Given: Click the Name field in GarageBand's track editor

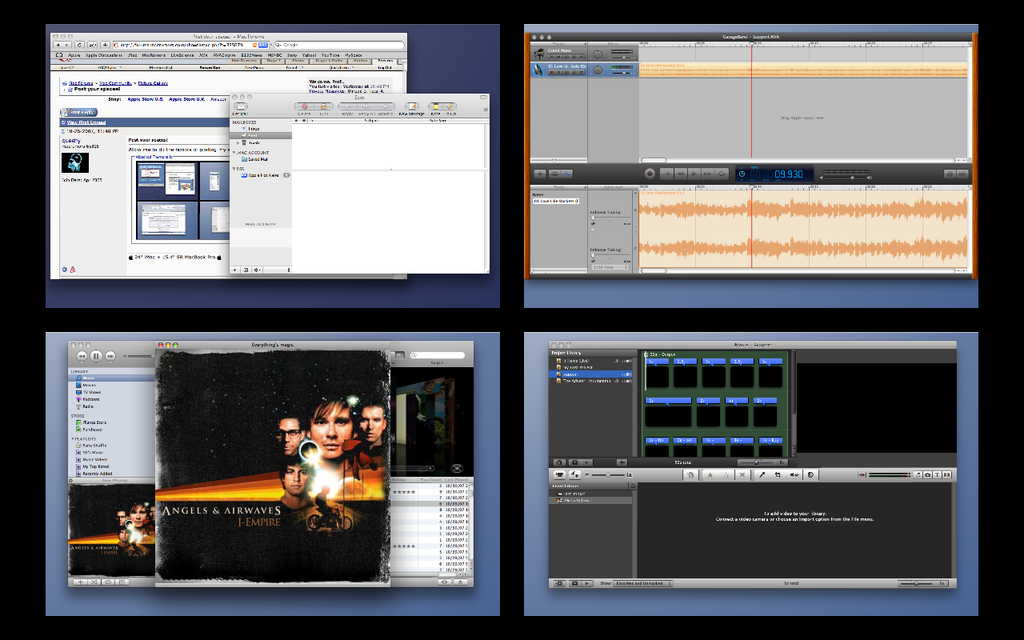Looking at the screenshot, I should (556, 201).
